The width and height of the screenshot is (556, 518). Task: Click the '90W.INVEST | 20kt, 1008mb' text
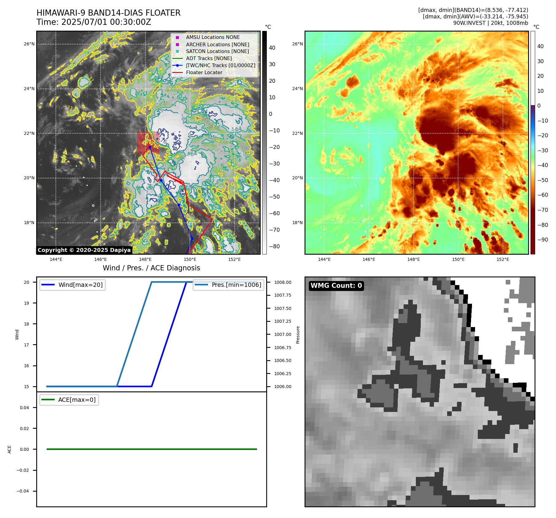pos(491,23)
